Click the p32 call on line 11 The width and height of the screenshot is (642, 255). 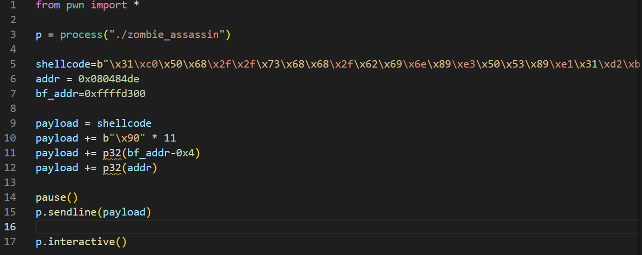coord(112,153)
